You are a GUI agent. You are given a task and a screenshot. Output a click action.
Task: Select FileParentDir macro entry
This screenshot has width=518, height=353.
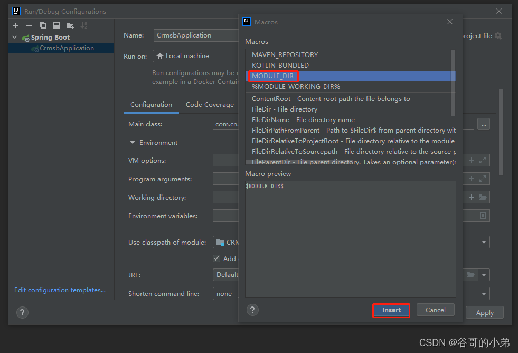351,162
